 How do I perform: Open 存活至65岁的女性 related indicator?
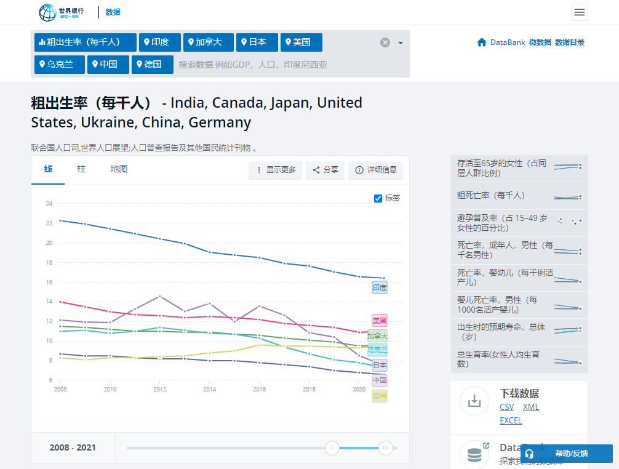[x=519, y=168]
